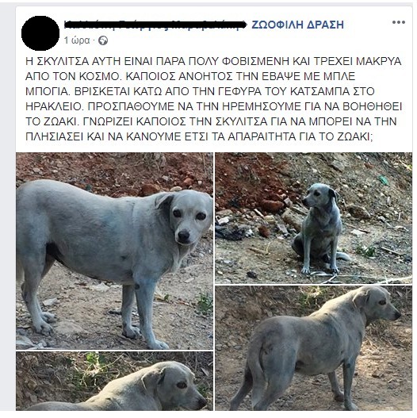This screenshot has height=418, width=417.
Task: Click the post line starting with ΗΡΑΚΛΕΙΟ
Action: pyautogui.click(x=213, y=106)
